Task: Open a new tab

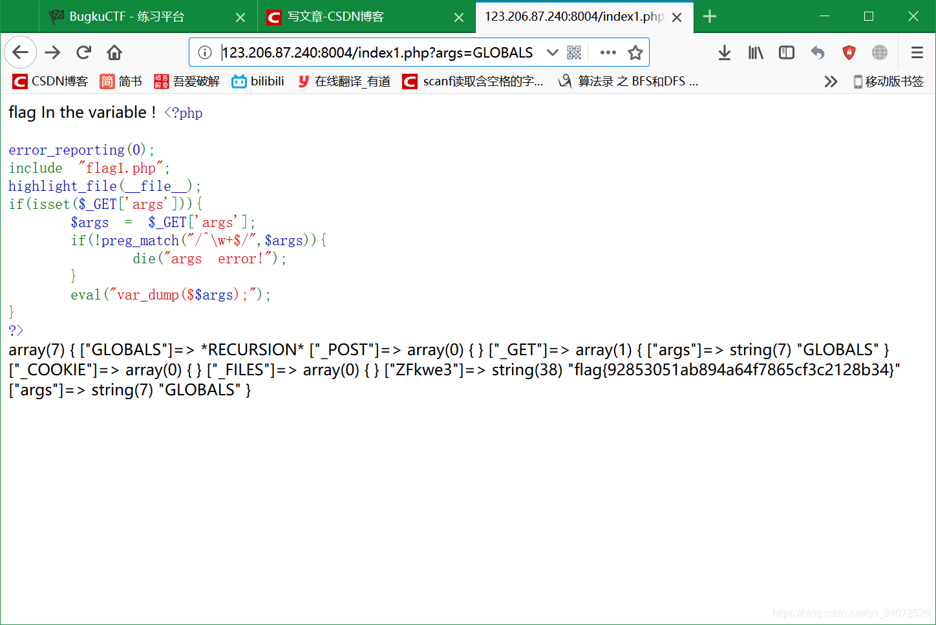Action: coord(710,17)
